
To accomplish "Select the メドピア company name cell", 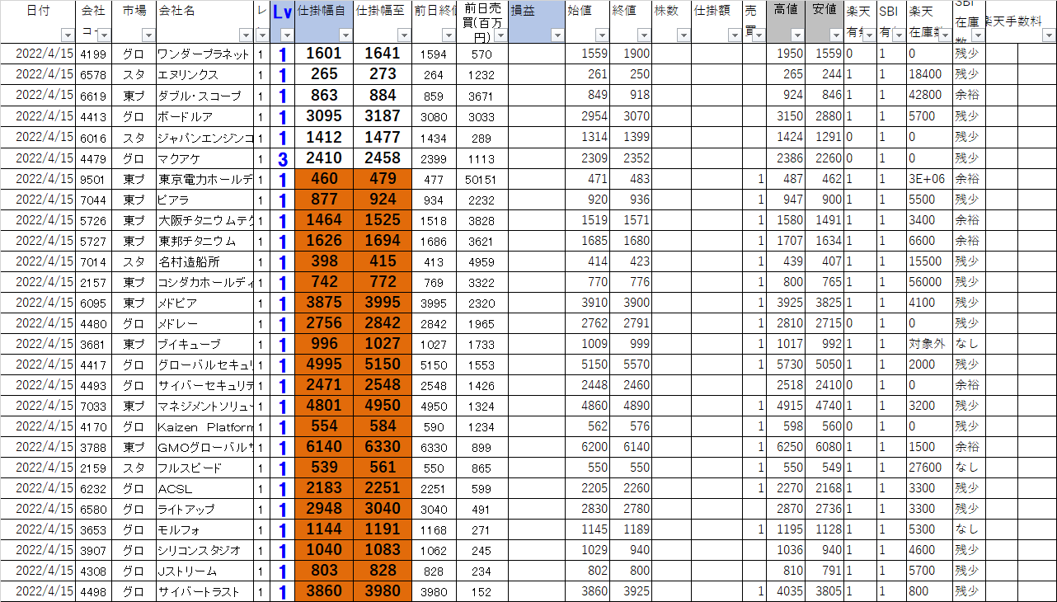I will point(204,303).
